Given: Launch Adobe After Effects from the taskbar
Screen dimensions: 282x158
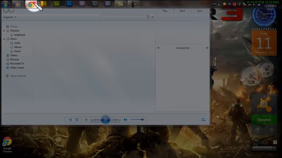Looking at the screenshot, I should (x=108, y=4).
